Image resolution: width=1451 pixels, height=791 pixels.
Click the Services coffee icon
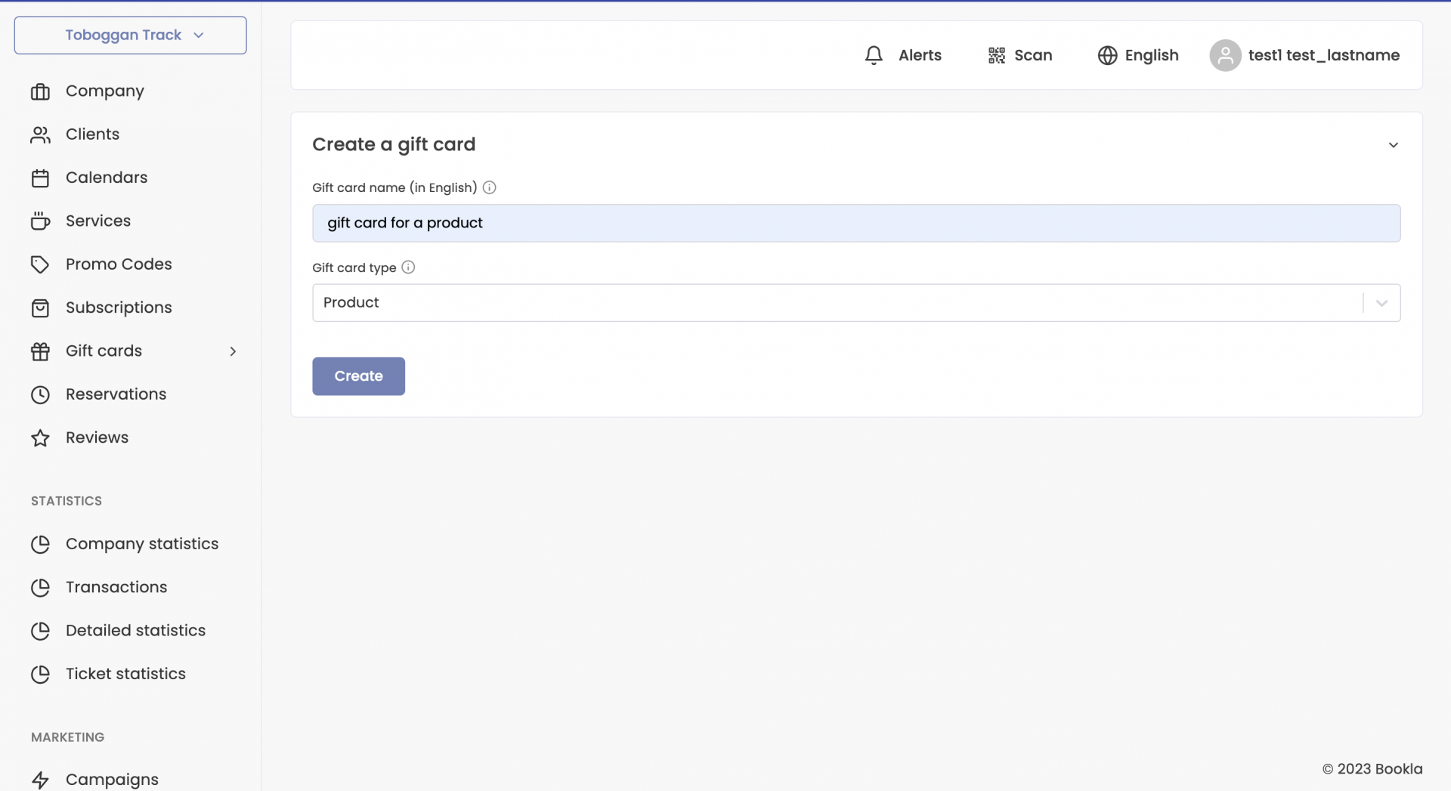(40, 221)
